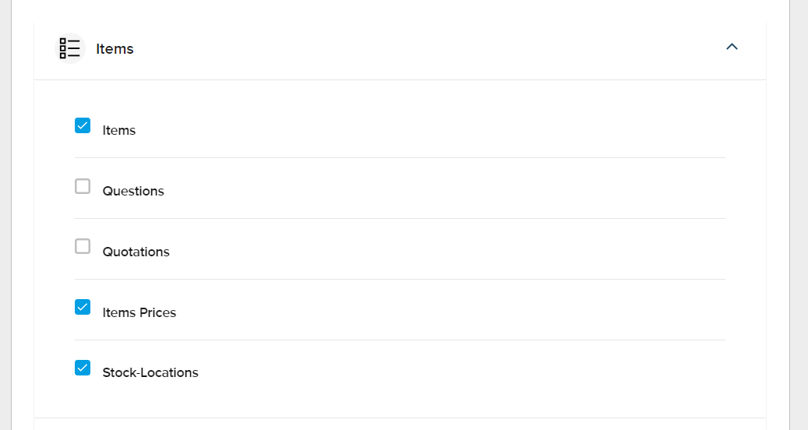Image resolution: width=808 pixels, height=430 pixels.
Task: Click the blue tick mark next to Items Prices
Action: coord(83,308)
